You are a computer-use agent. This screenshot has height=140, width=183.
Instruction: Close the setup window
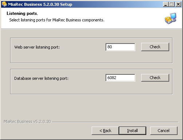(x=178, y=4)
